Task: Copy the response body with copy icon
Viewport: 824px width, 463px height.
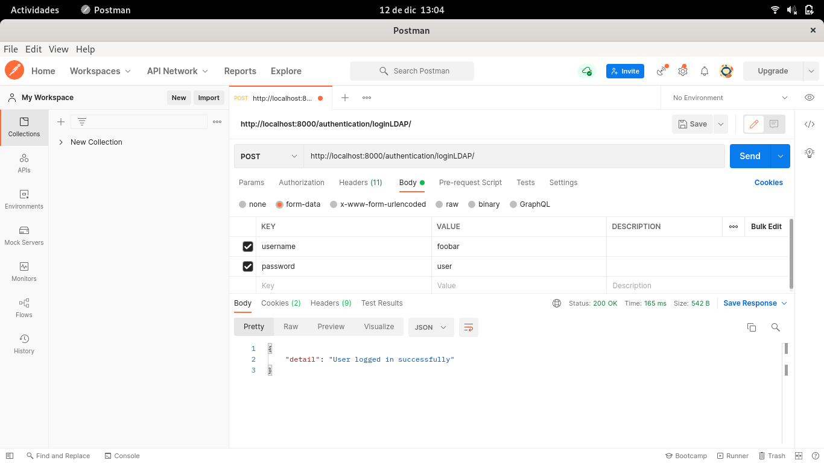Action: tap(752, 327)
